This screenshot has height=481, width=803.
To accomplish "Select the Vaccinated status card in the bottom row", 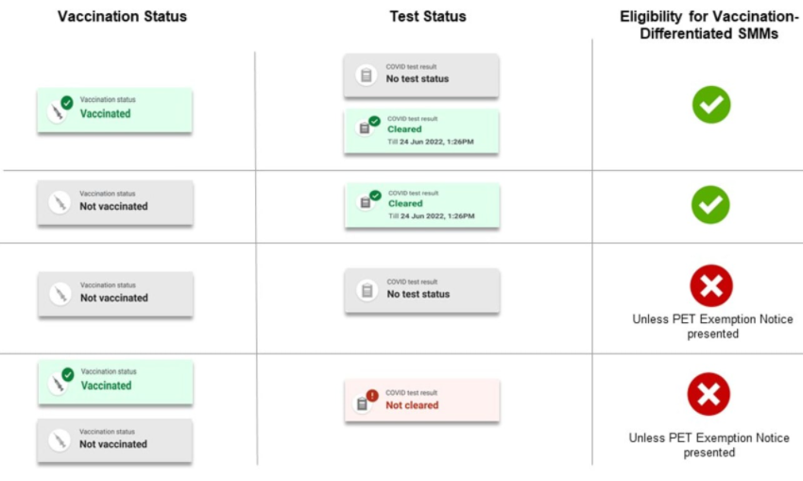I will coord(114,382).
